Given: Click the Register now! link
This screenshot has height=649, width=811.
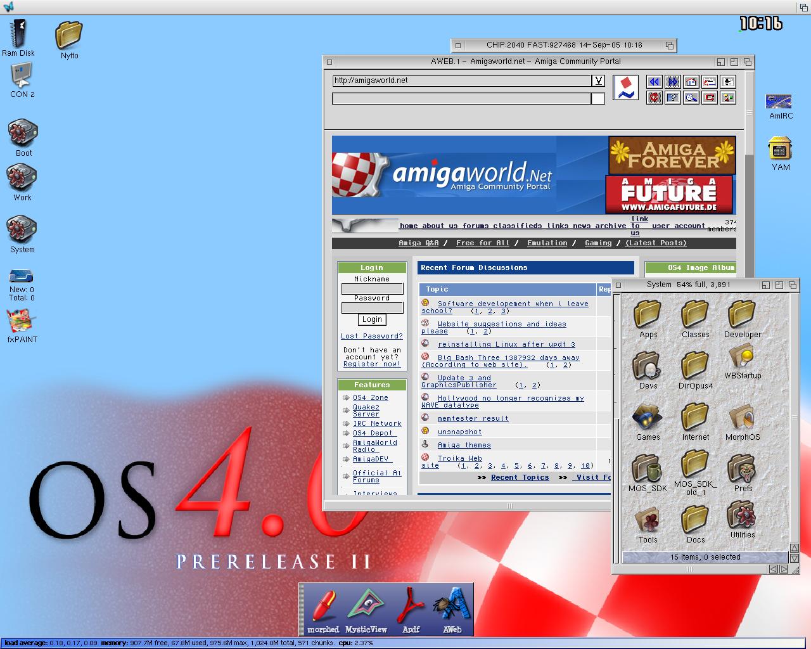Looking at the screenshot, I should pyautogui.click(x=372, y=364).
